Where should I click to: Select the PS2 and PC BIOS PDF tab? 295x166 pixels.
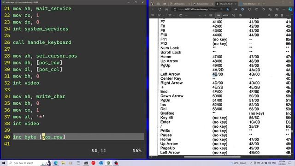click(x=226, y=4)
